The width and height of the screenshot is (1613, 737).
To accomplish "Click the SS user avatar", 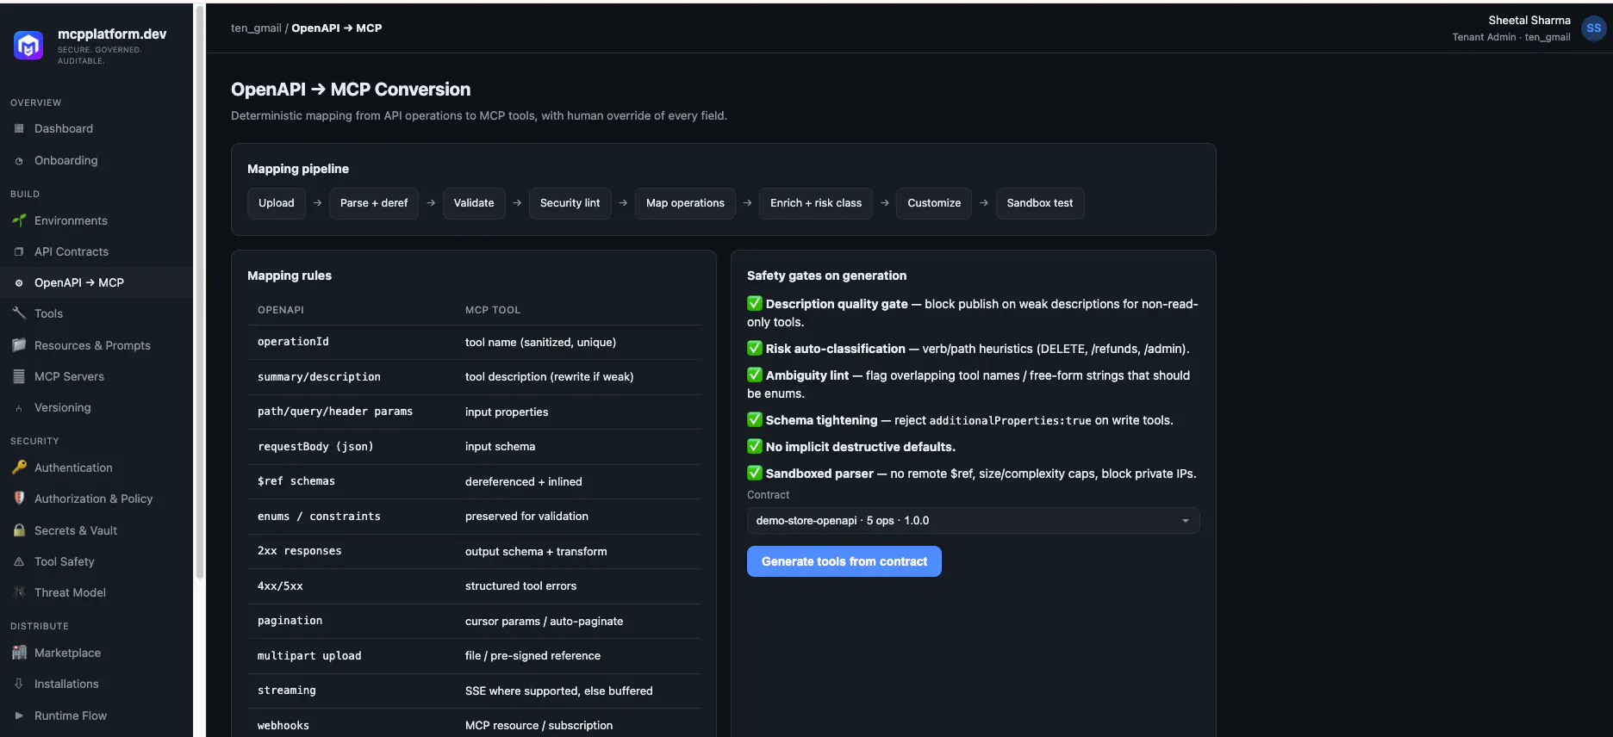I will tap(1594, 28).
